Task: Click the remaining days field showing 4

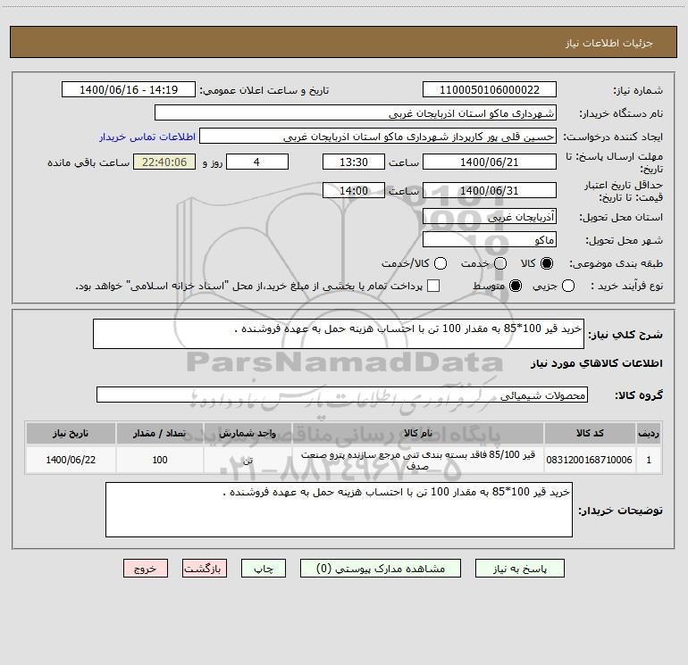Action: pyautogui.click(x=257, y=162)
